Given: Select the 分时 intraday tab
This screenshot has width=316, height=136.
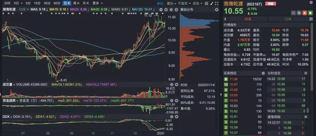Looking at the screenshot, I should (x=7, y=3).
